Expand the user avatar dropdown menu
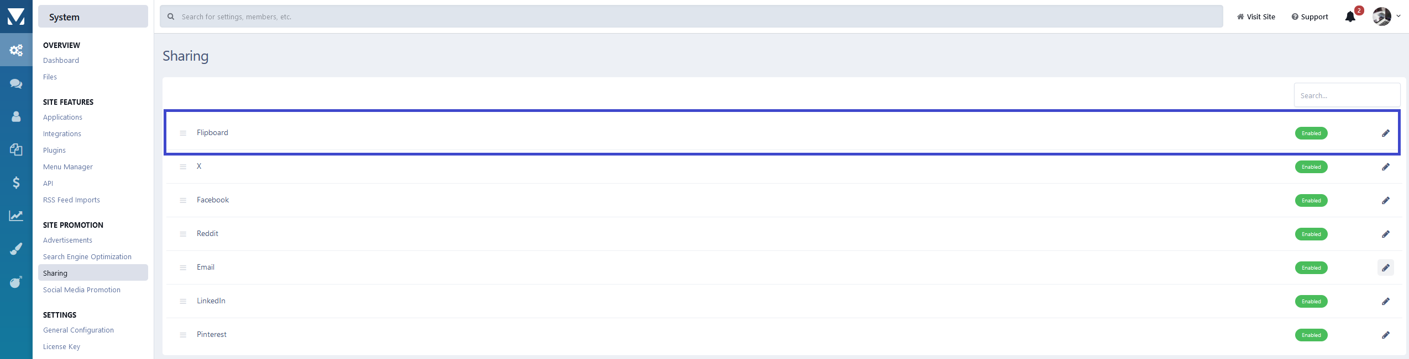The image size is (1409, 359). (x=1386, y=17)
